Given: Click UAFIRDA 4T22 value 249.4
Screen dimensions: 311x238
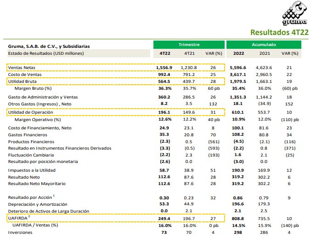Looking at the screenshot, I should pyautogui.click(x=164, y=219).
